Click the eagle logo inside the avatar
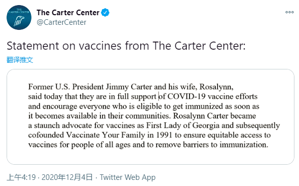299x186 pixels. 19,21
